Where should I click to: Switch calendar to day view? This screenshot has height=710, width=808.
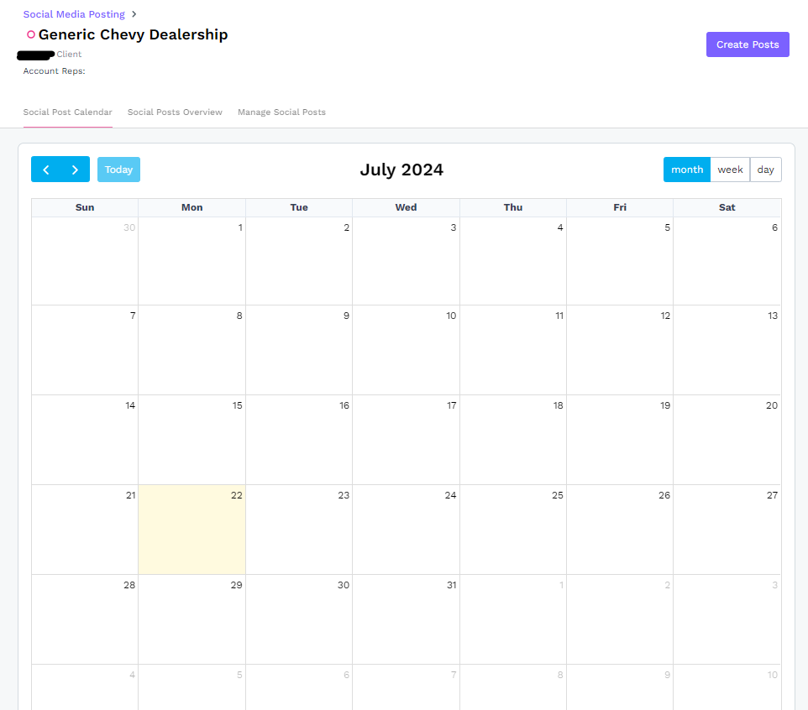765,170
